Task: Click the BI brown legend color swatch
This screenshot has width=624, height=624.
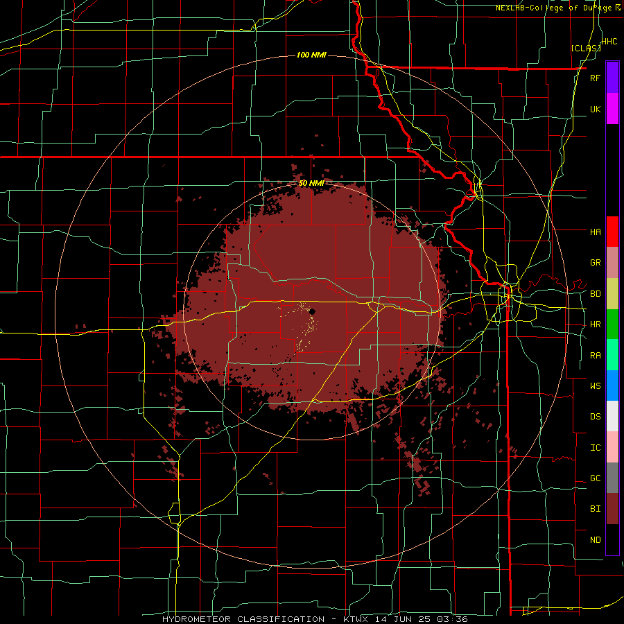Action: point(612,509)
